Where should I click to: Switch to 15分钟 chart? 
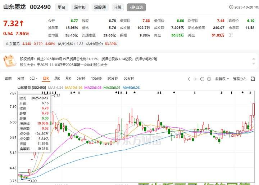click(x=96, y=78)
